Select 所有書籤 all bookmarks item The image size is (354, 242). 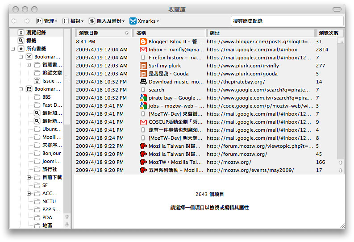click(x=36, y=49)
